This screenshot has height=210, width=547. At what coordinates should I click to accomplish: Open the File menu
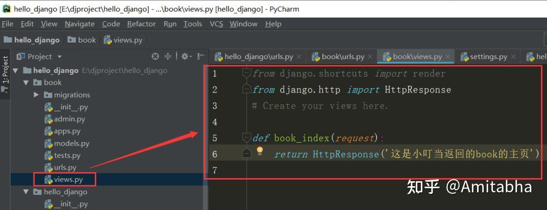(7, 24)
